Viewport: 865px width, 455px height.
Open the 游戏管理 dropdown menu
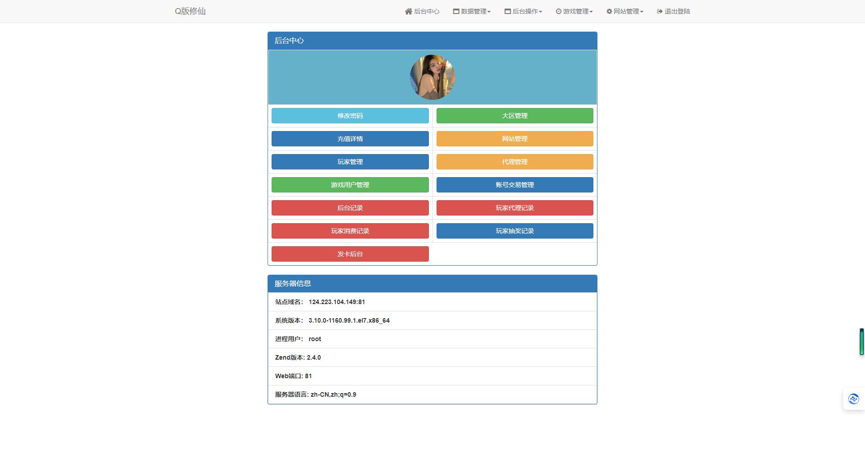(x=574, y=11)
